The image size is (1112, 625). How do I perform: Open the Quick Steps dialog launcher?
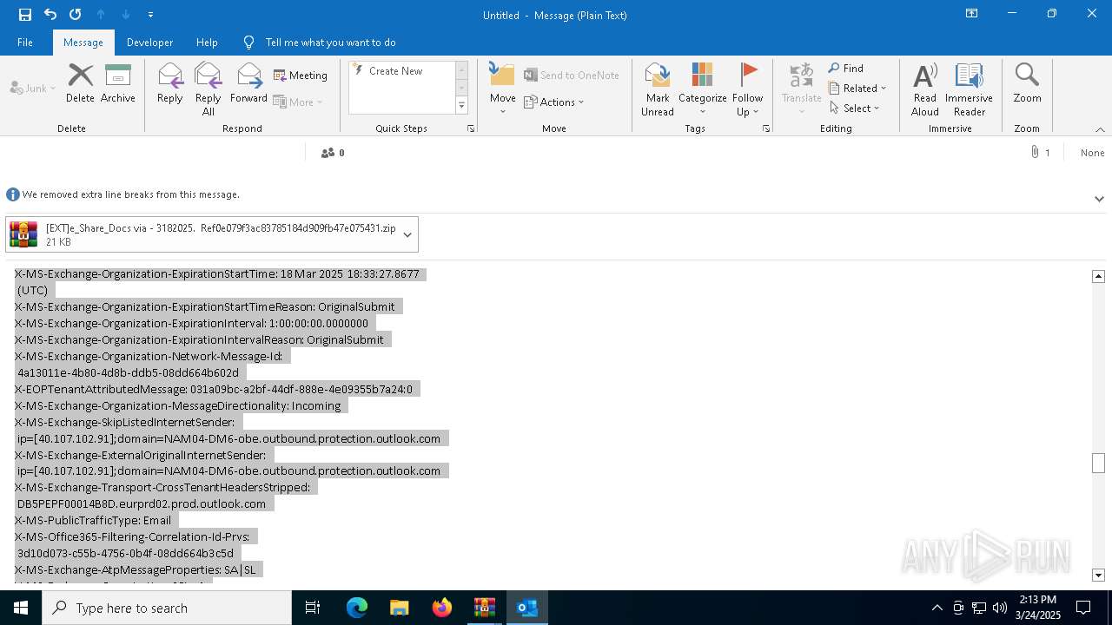coord(471,128)
